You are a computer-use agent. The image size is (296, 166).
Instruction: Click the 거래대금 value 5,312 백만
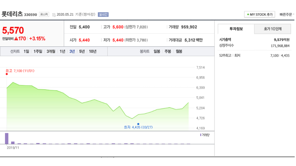click(x=194, y=40)
